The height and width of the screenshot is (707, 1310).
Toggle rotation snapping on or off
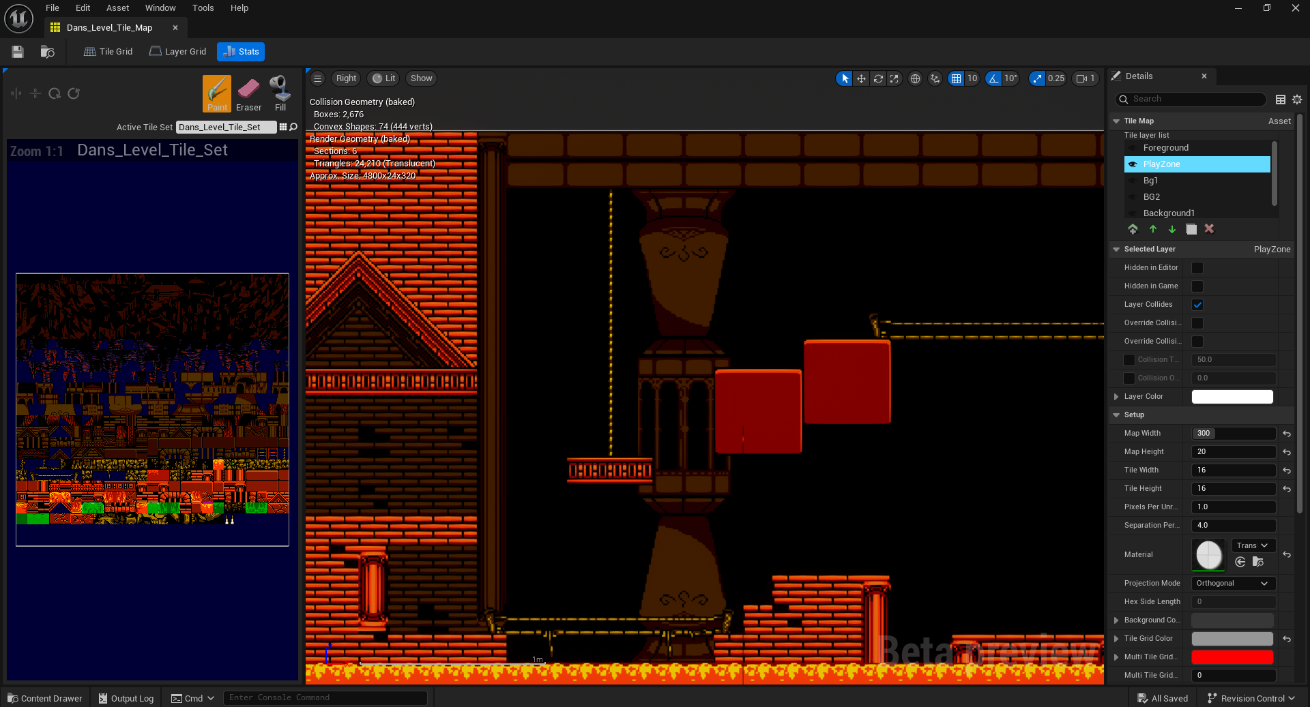coord(993,78)
